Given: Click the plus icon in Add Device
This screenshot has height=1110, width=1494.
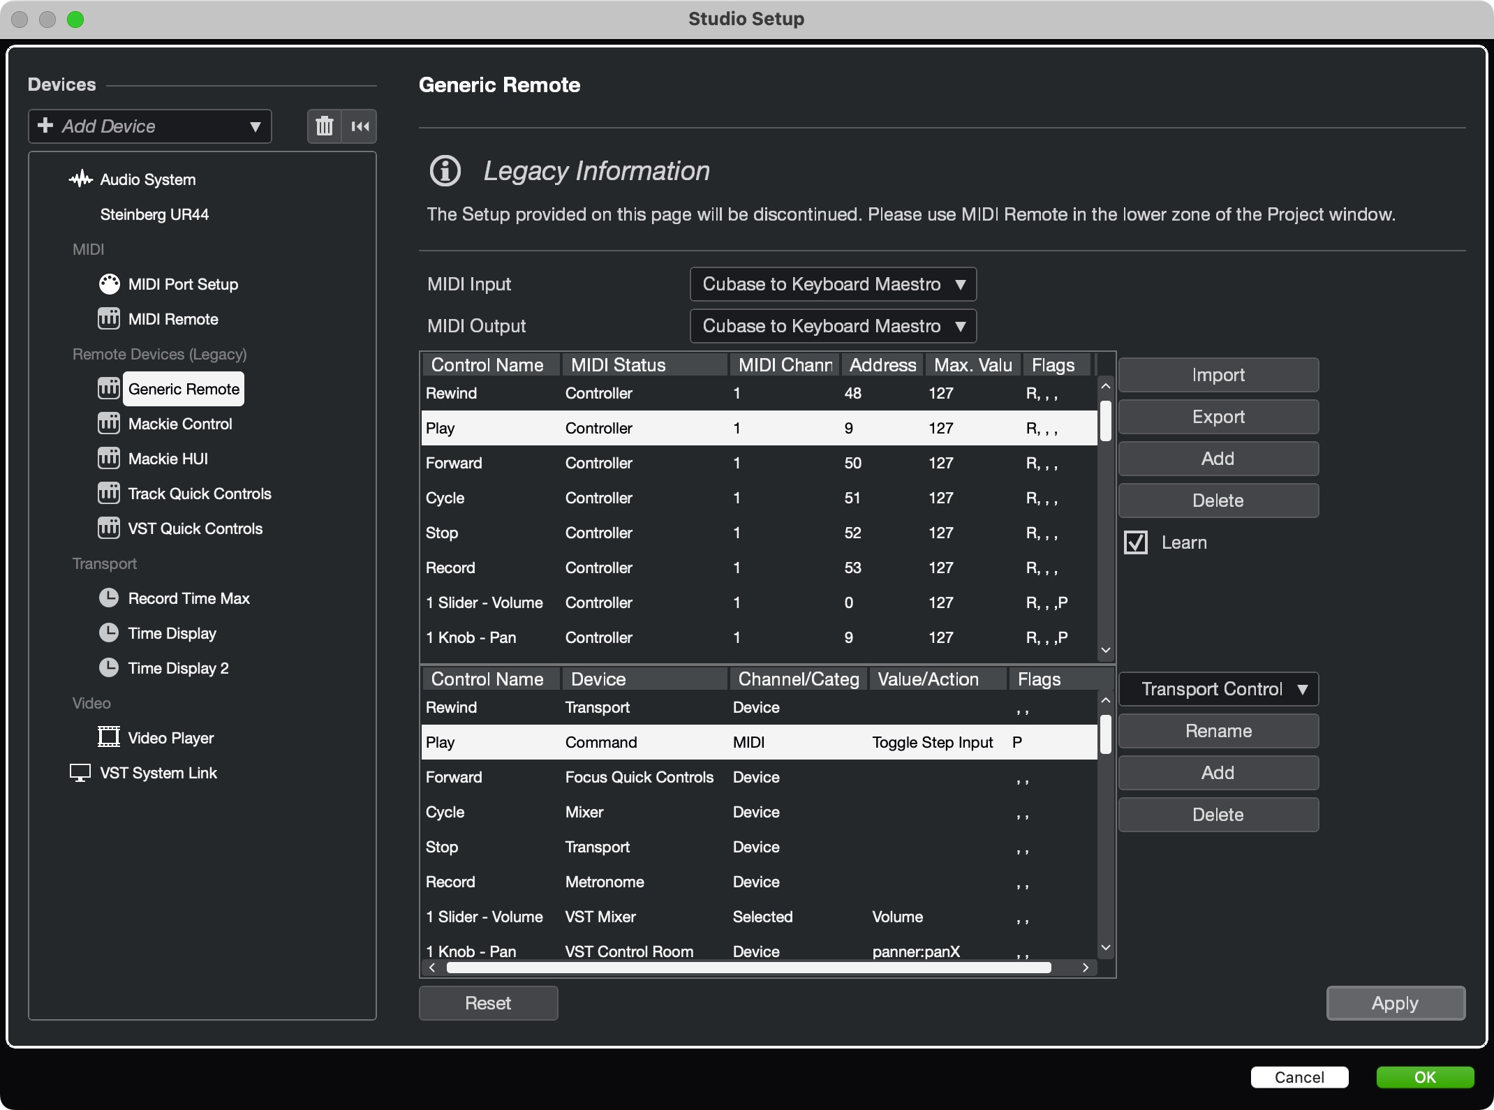Looking at the screenshot, I should tap(45, 126).
